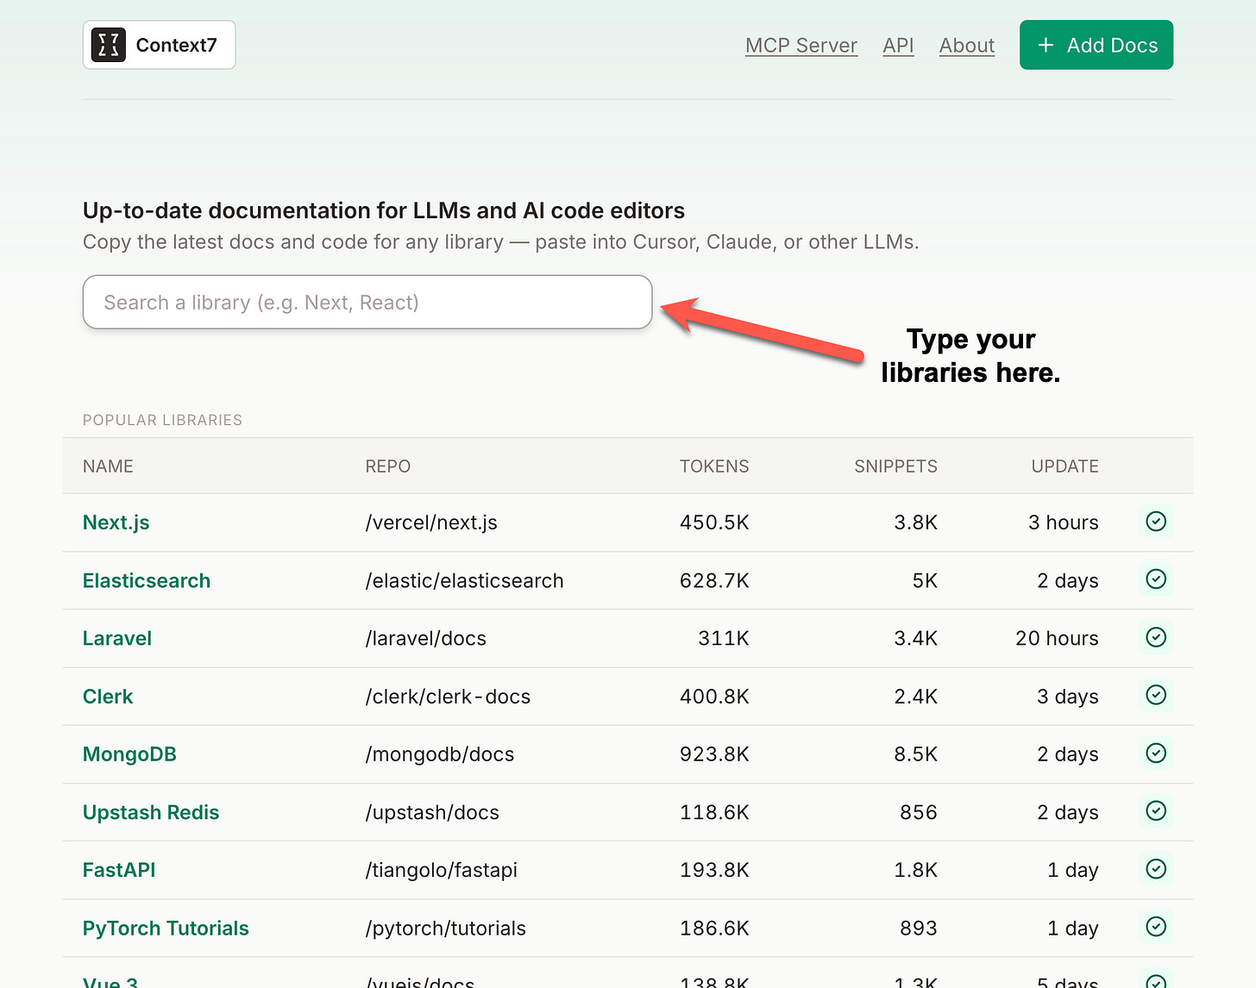Click the checkmark icon for Next.js
Viewport: 1256px width, 988px height.
(1156, 522)
